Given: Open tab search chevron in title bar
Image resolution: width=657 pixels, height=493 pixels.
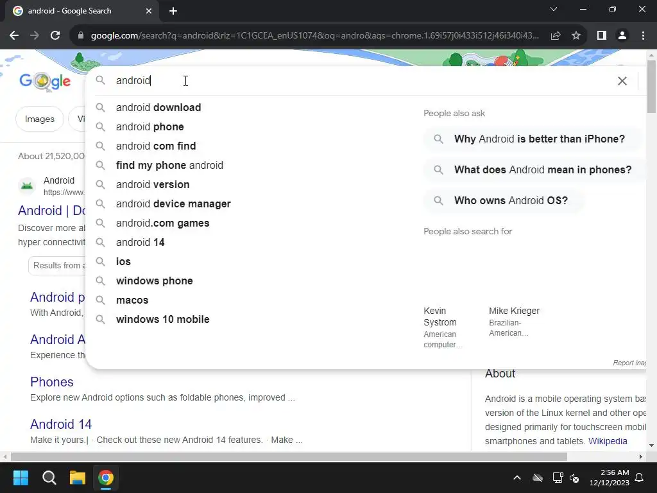Looking at the screenshot, I should click(x=554, y=9).
